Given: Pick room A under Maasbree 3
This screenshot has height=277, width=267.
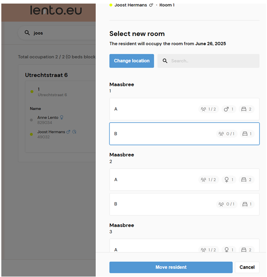Looking at the screenshot, I should pos(185,245).
